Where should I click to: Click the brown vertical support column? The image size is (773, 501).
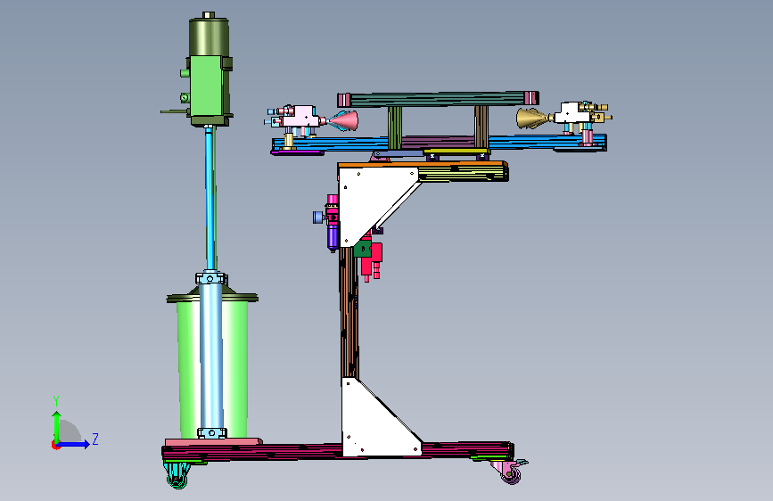click(x=349, y=312)
